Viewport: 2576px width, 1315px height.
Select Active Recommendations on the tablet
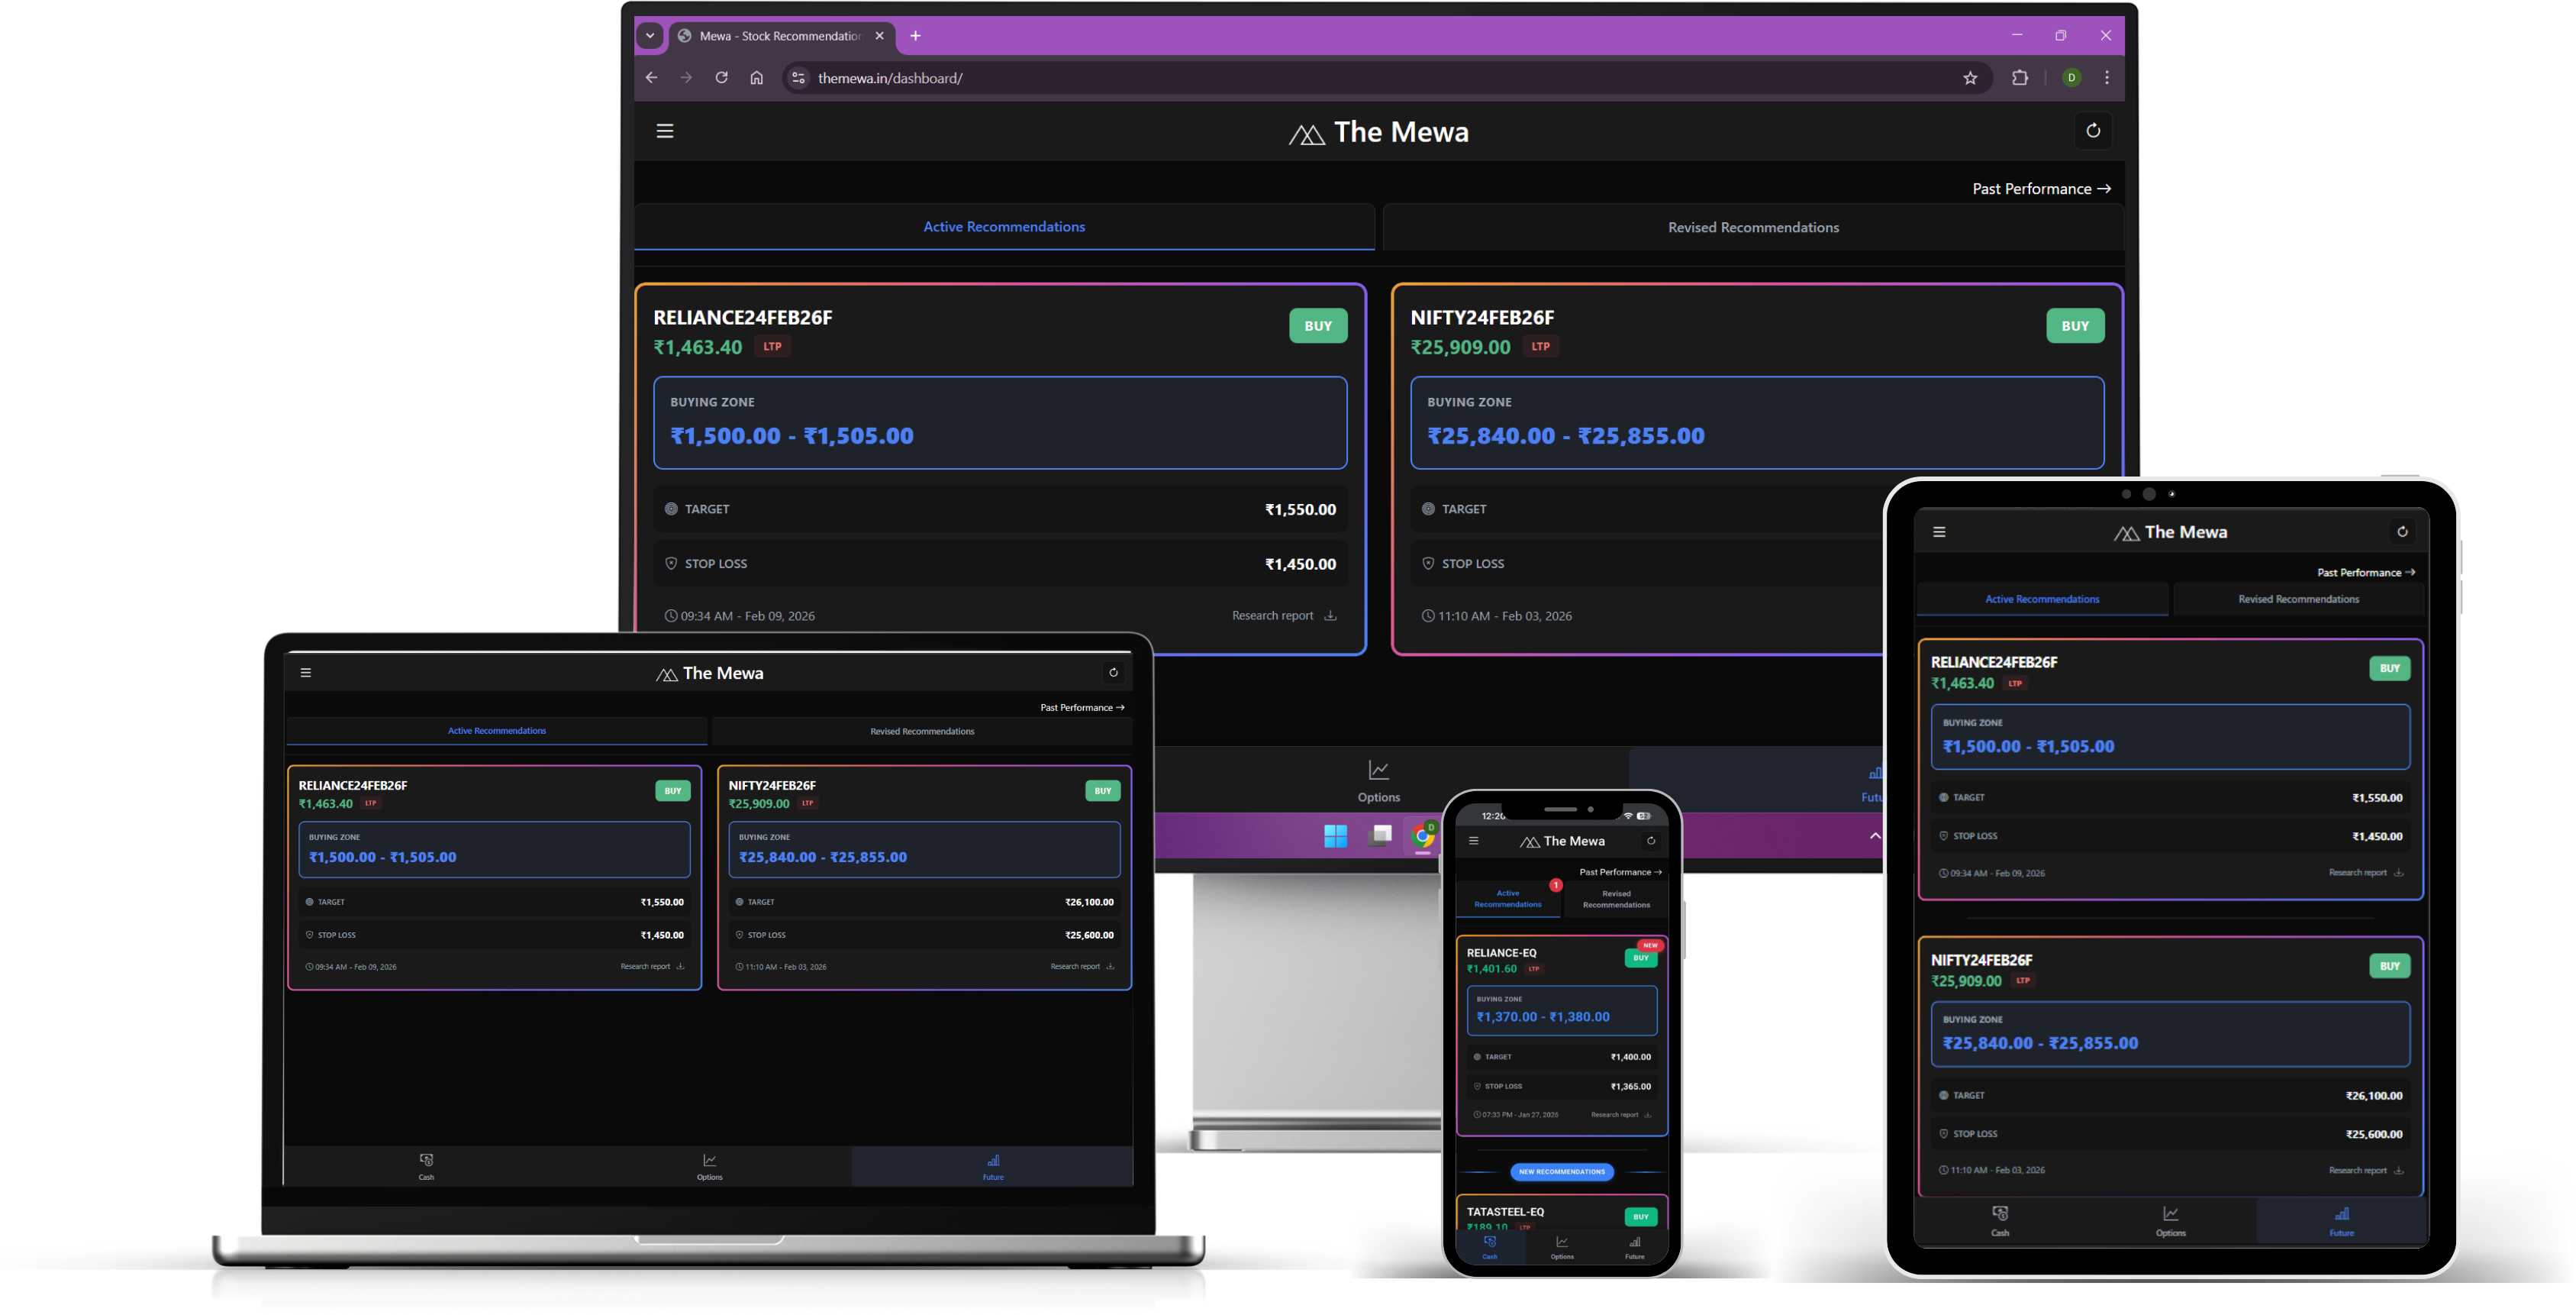click(x=2042, y=599)
